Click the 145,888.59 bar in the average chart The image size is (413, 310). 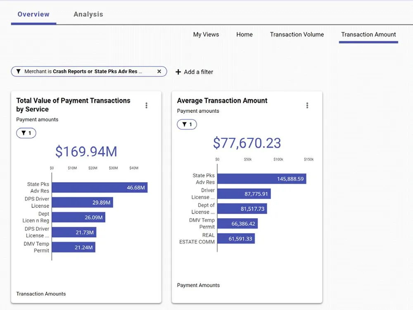262,179
